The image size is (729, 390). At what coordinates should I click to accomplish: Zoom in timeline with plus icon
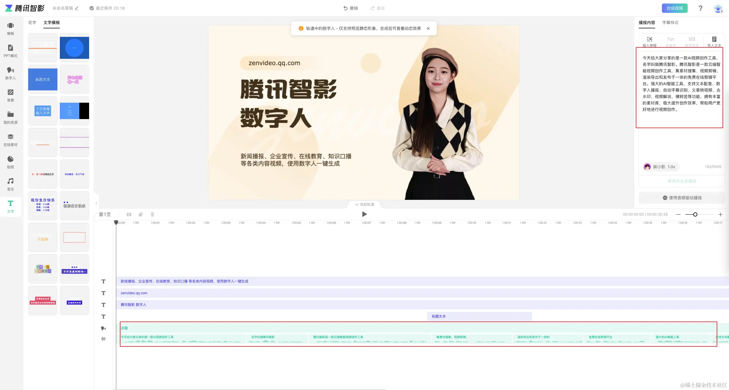click(720, 214)
